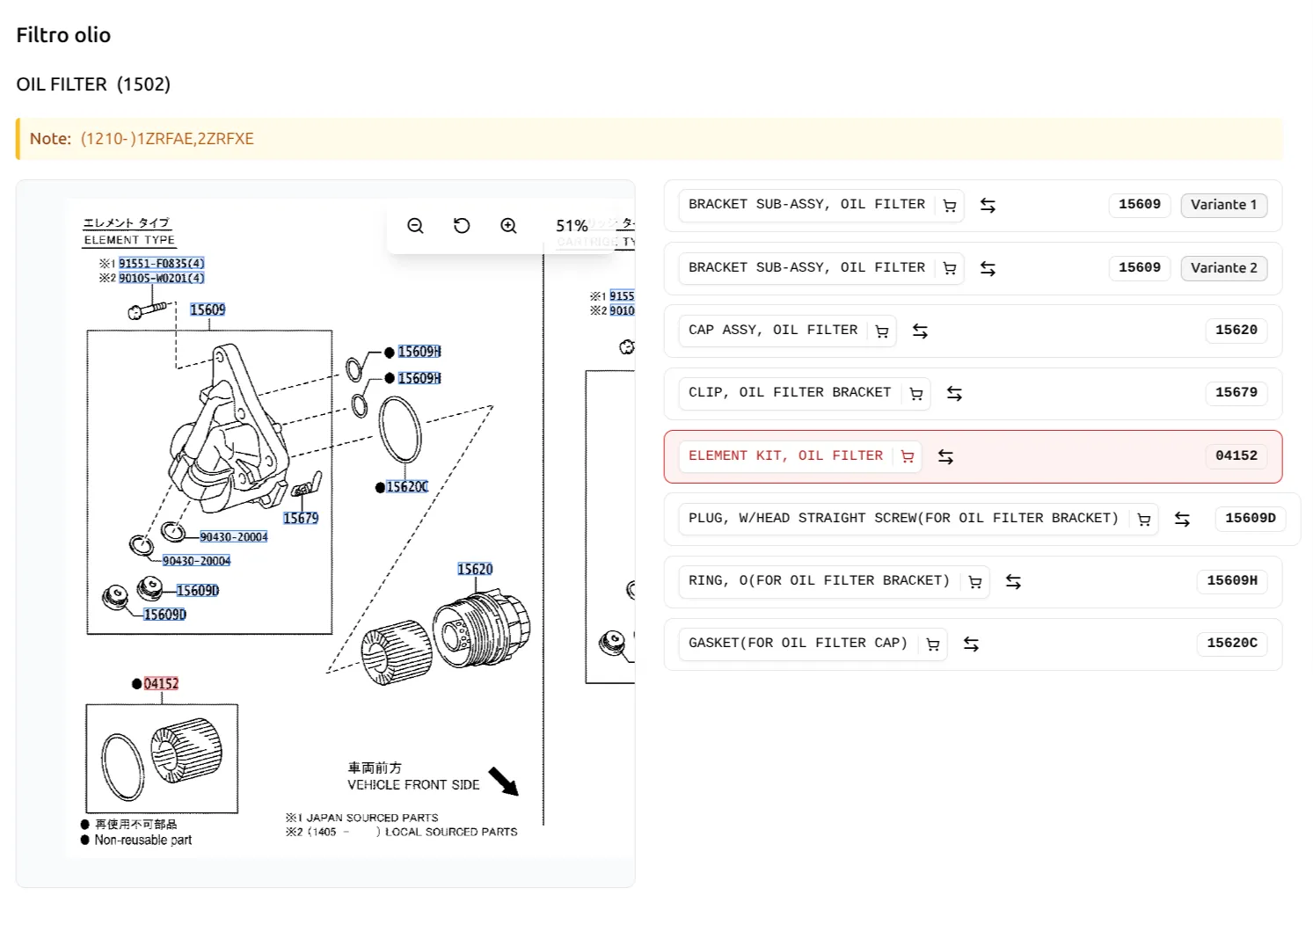Click the 15620C label in the diagram
This screenshot has height=939, width=1313.
[x=407, y=487]
